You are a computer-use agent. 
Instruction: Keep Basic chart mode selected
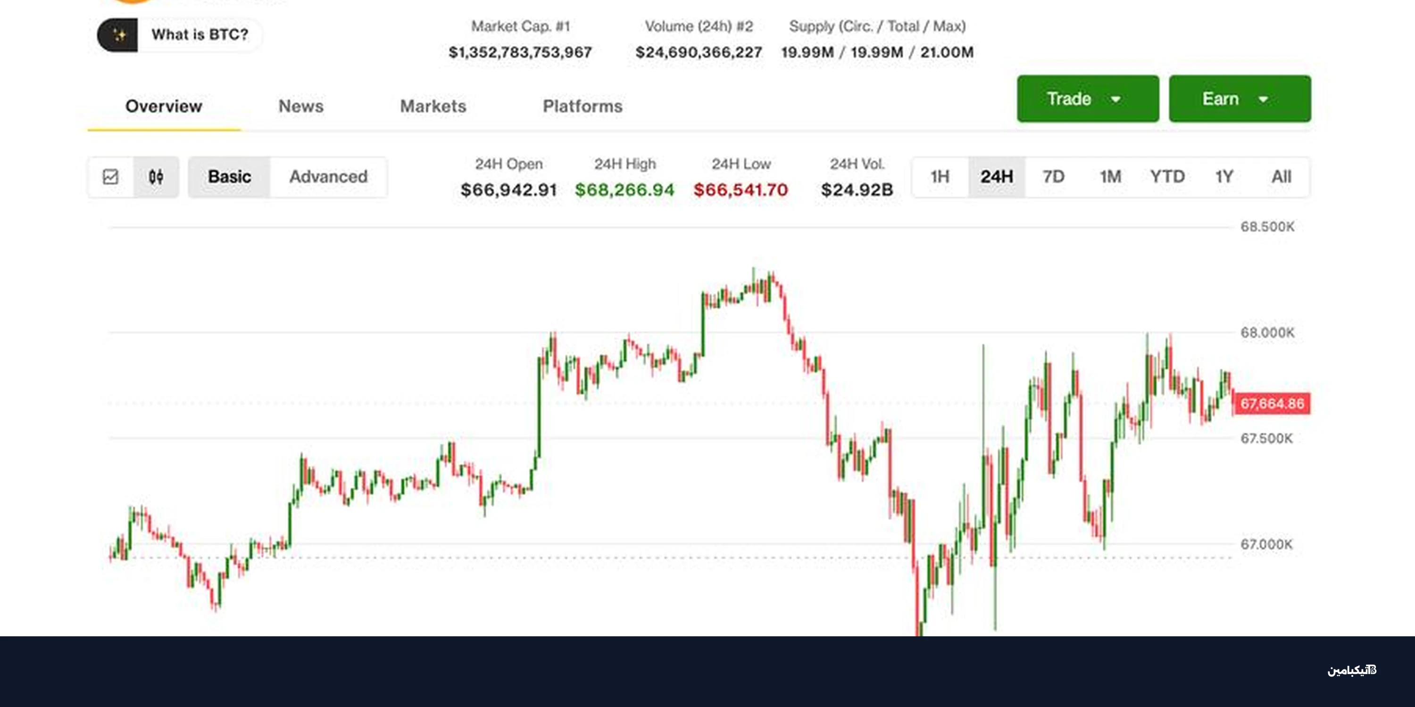tap(229, 177)
